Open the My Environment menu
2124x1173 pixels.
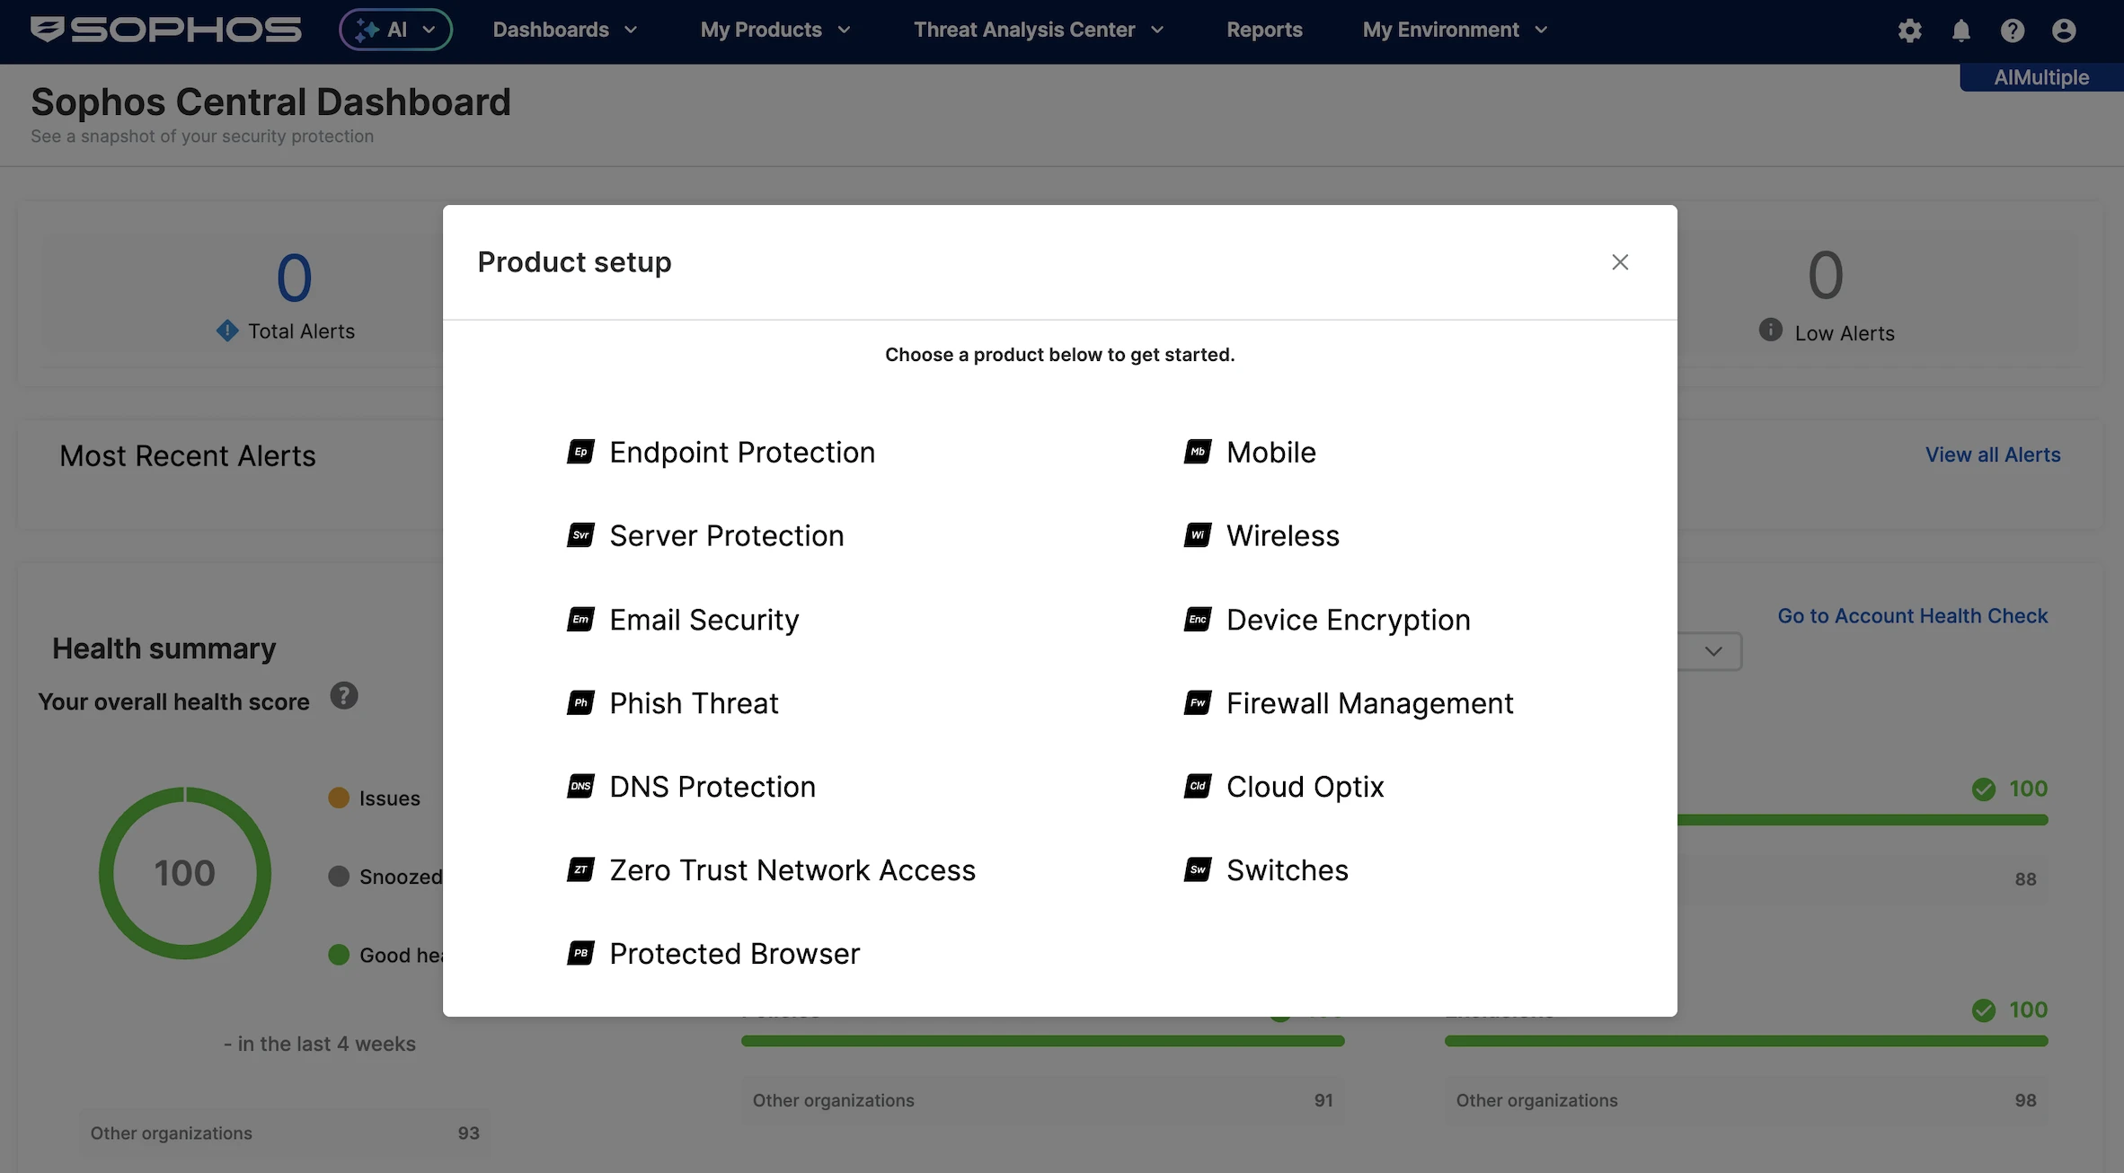pyautogui.click(x=1455, y=30)
